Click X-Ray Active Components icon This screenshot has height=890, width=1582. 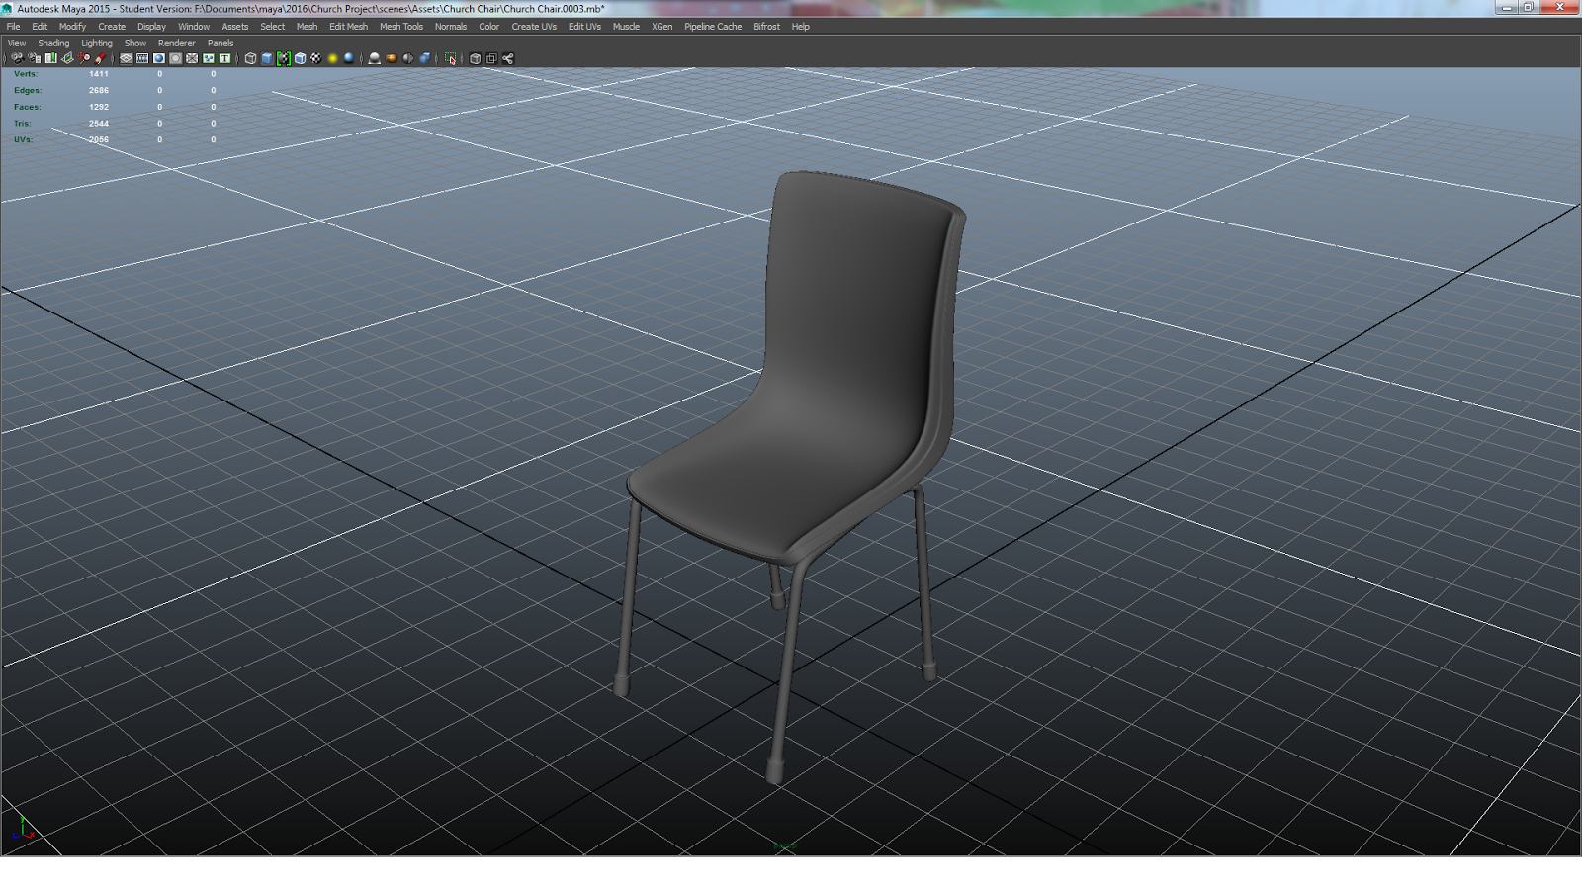point(491,58)
